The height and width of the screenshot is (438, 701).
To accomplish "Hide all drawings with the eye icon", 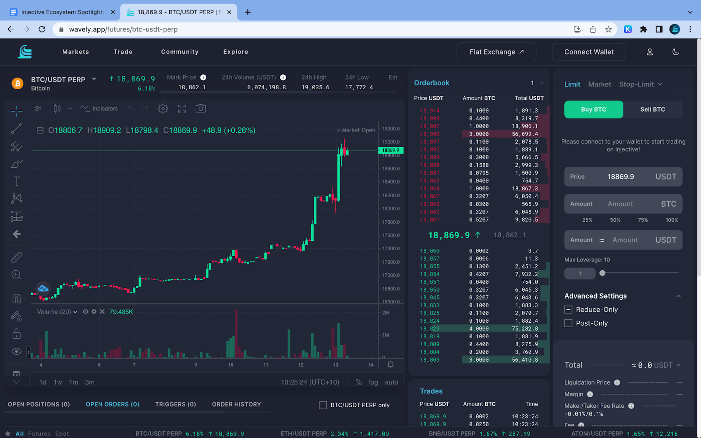I will pyautogui.click(x=17, y=351).
